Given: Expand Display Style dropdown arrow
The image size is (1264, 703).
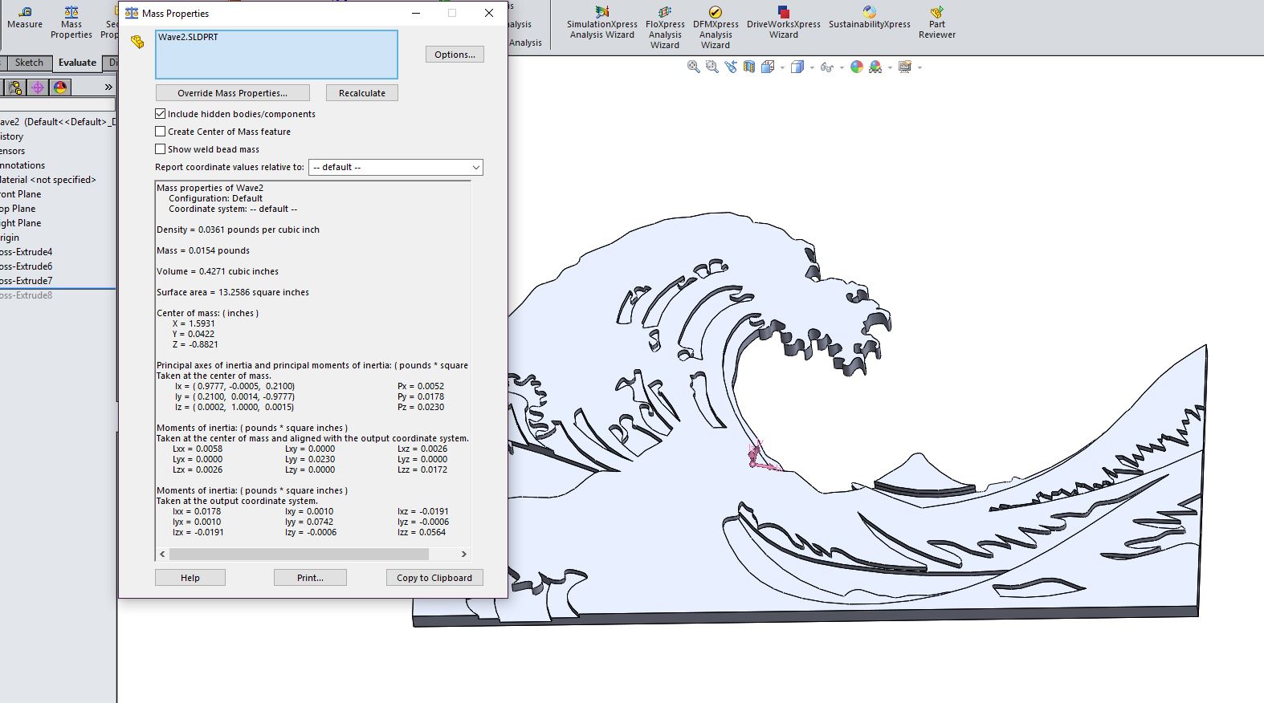Looking at the screenshot, I should 812,68.
